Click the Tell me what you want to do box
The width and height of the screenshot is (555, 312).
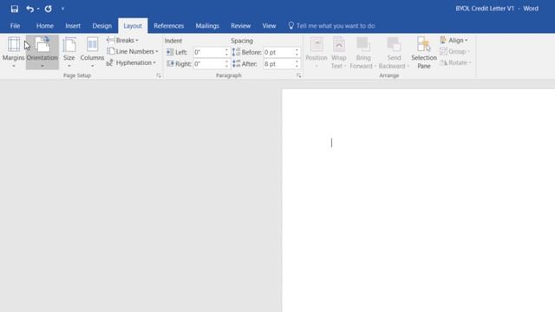(336, 26)
